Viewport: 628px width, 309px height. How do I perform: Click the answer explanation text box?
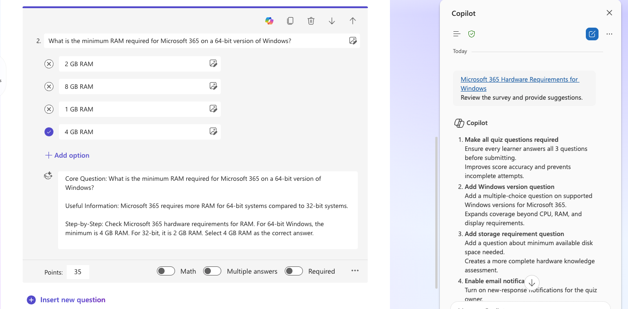click(x=208, y=210)
